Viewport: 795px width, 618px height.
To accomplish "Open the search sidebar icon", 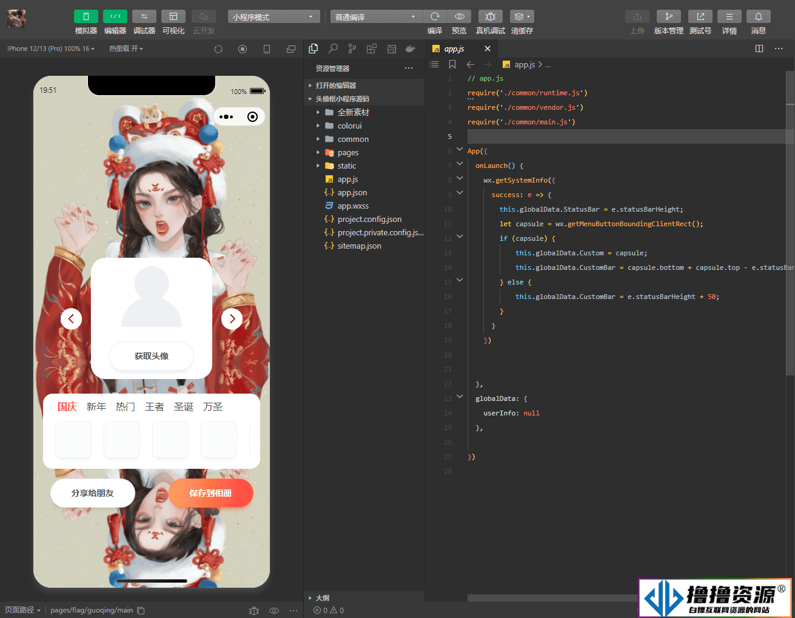I will 333,49.
